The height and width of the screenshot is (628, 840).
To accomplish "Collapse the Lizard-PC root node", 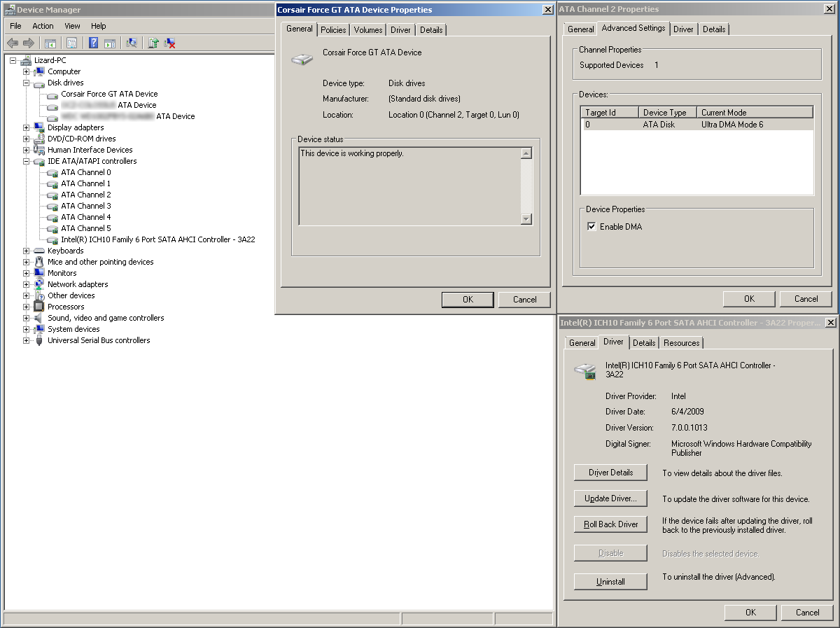I will [13, 60].
